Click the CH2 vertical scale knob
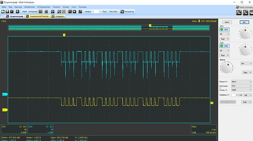Viewport: 253px width, 141px height. 245,50
